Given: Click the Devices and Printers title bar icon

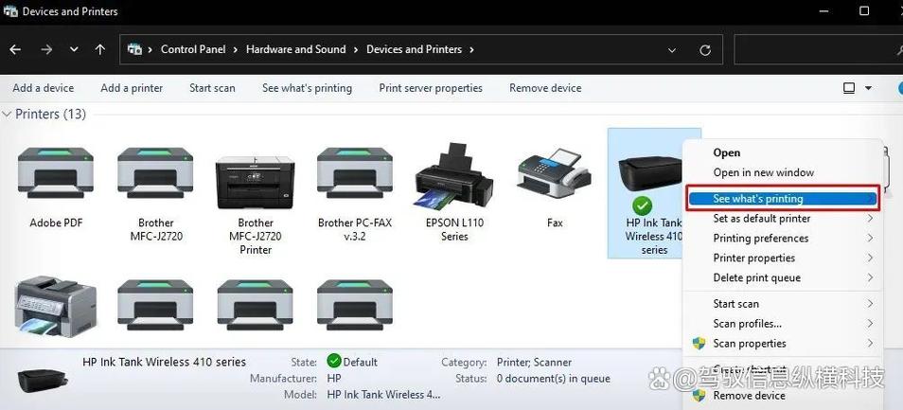Looking at the screenshot, I should (x=10, y=11).
